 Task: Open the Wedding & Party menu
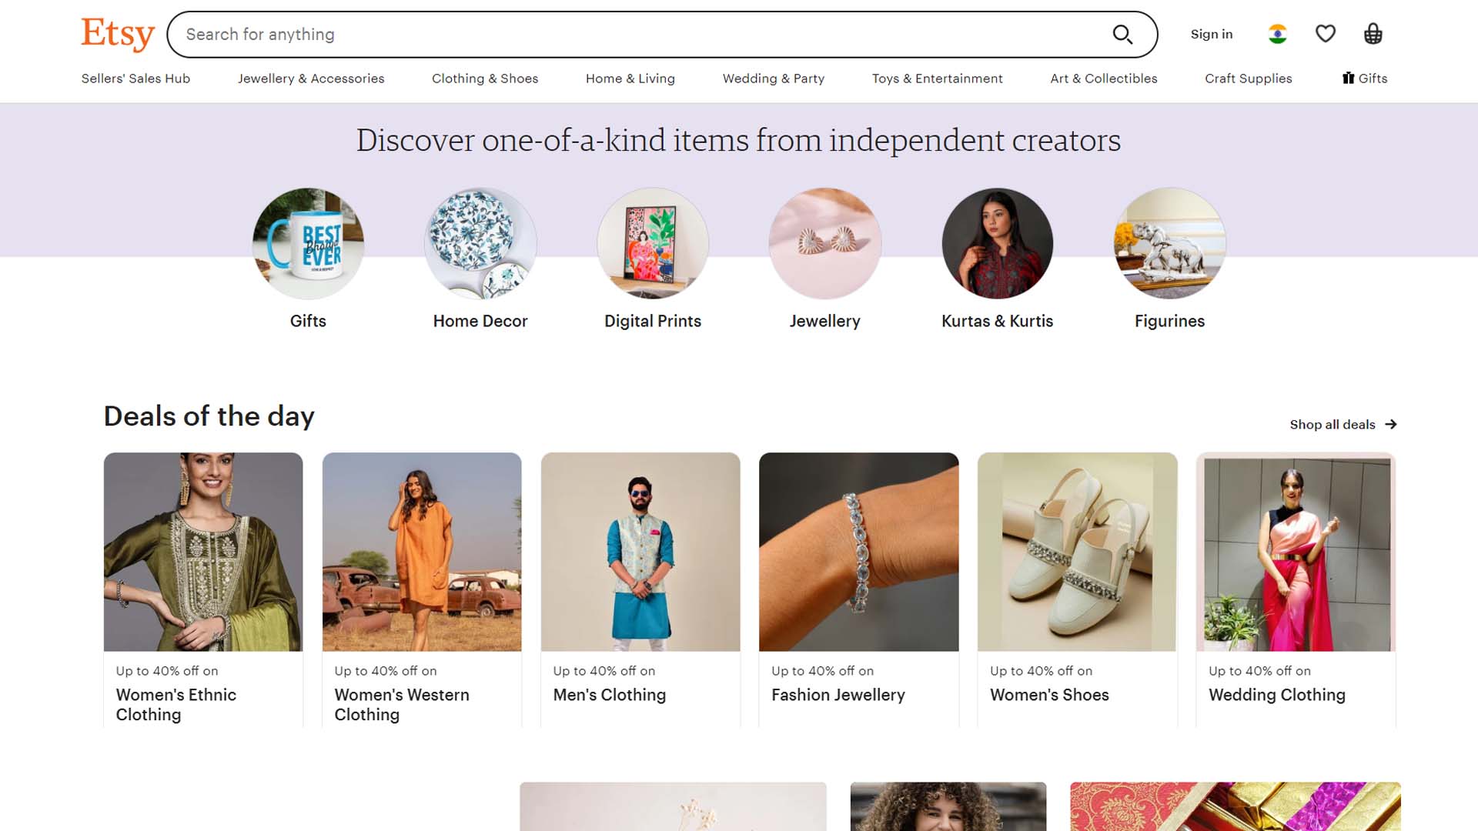click(x=773, y=78)
